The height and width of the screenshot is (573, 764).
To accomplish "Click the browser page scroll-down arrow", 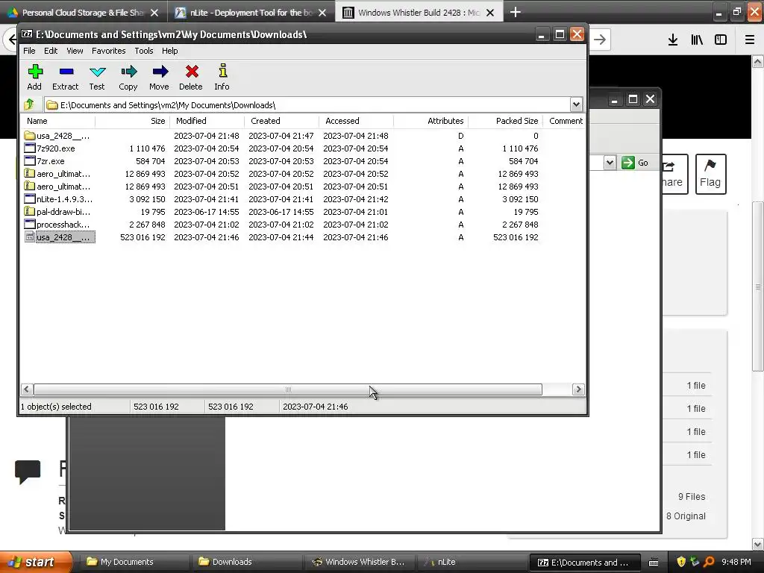I will pos(758,544).
